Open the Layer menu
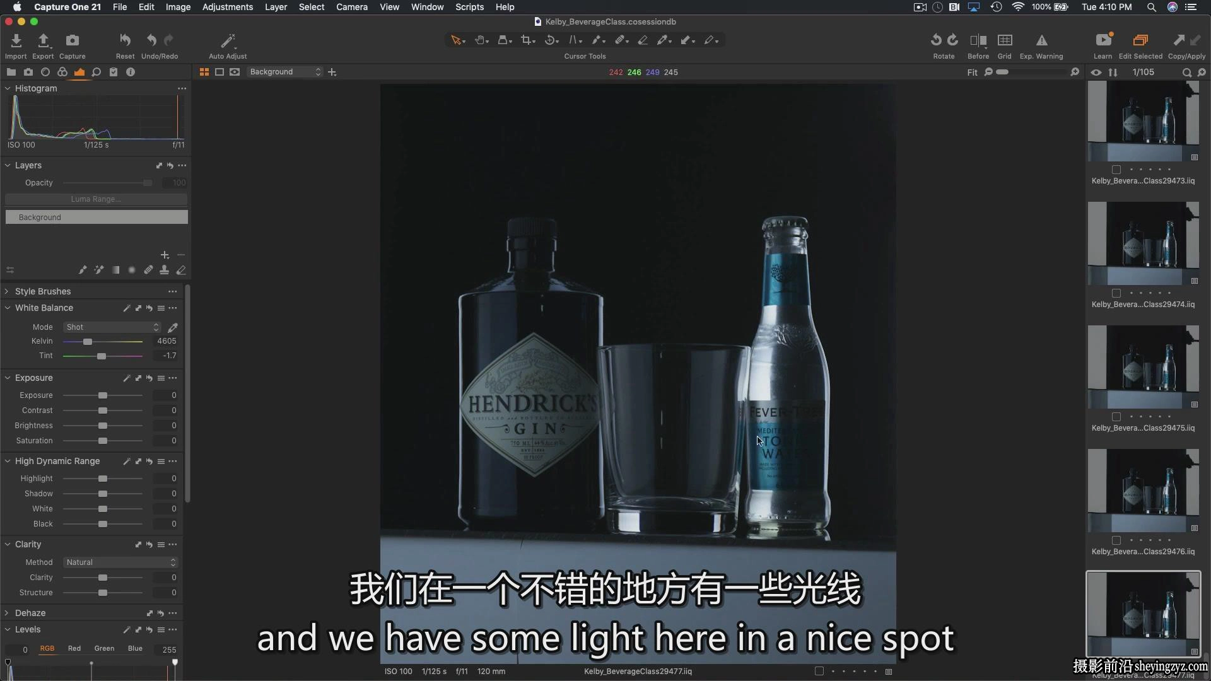 tap(276, 7)
